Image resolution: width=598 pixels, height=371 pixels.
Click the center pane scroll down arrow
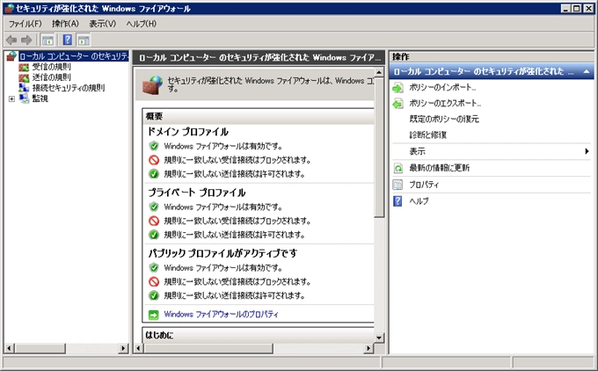379,338
